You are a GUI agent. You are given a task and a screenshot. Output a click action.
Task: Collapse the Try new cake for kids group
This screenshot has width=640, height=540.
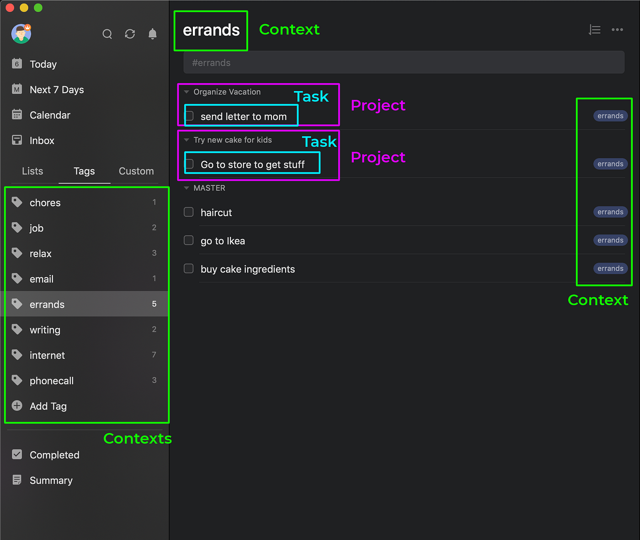[187, 140]
